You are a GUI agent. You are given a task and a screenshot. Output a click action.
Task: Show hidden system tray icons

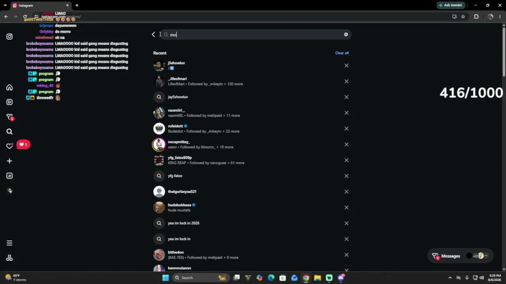450,278
